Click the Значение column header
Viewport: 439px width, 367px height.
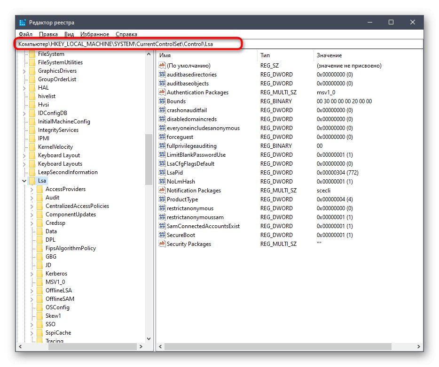pos(368,55)
